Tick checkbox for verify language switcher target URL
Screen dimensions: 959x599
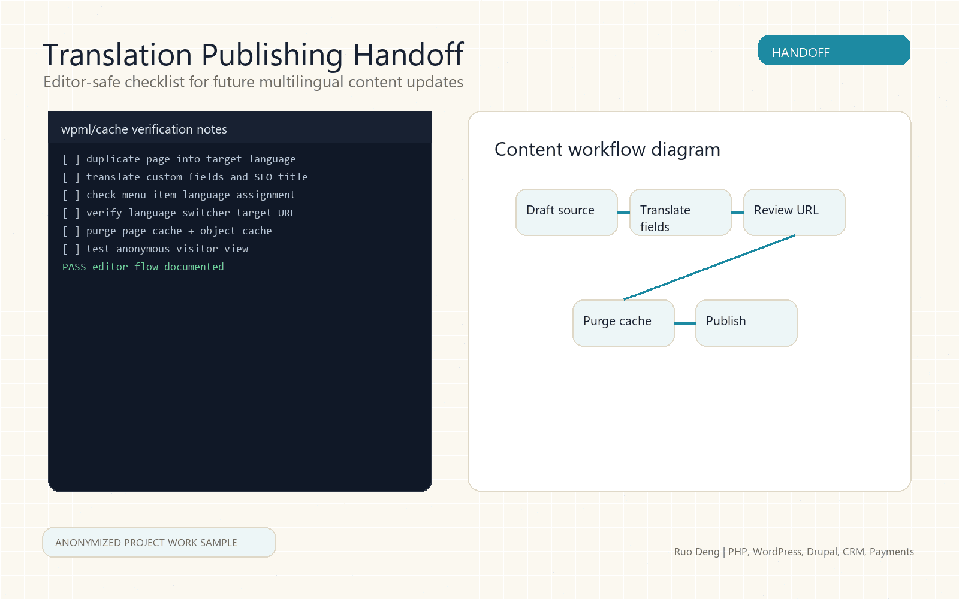(x=71, y=213)
